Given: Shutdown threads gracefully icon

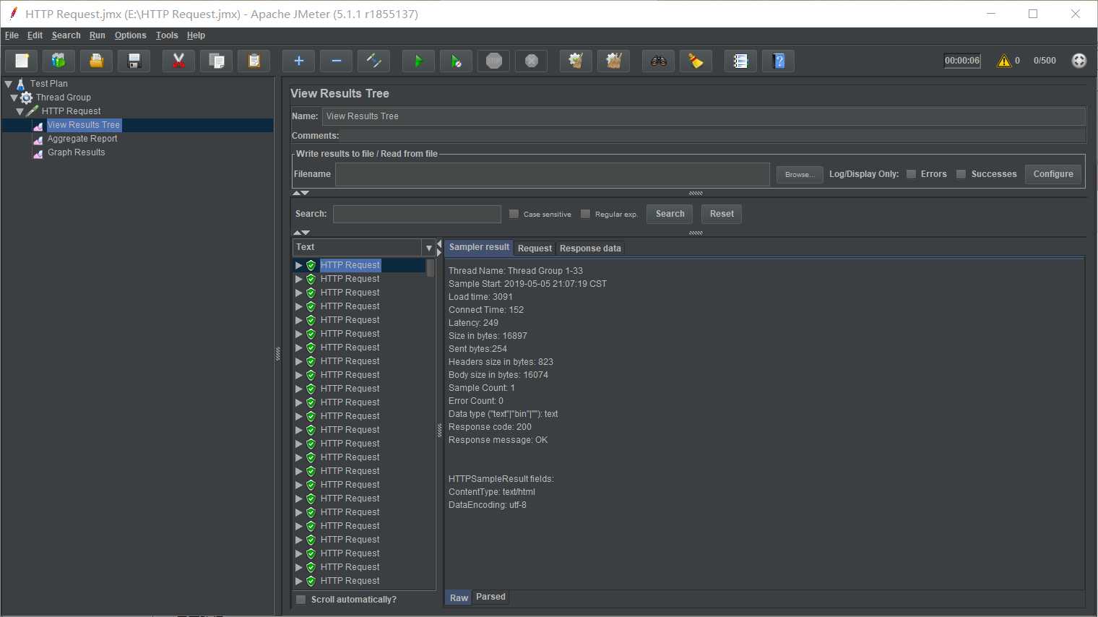Looking at the screenshot, I should (532, 61).
